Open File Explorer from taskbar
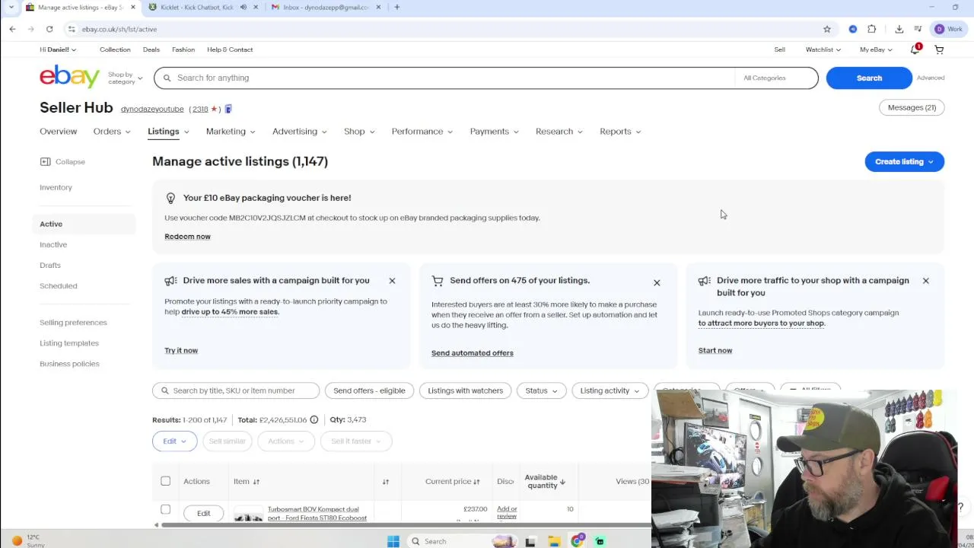Viewport: 974px width, 548px height. click(x=555, y=541)
